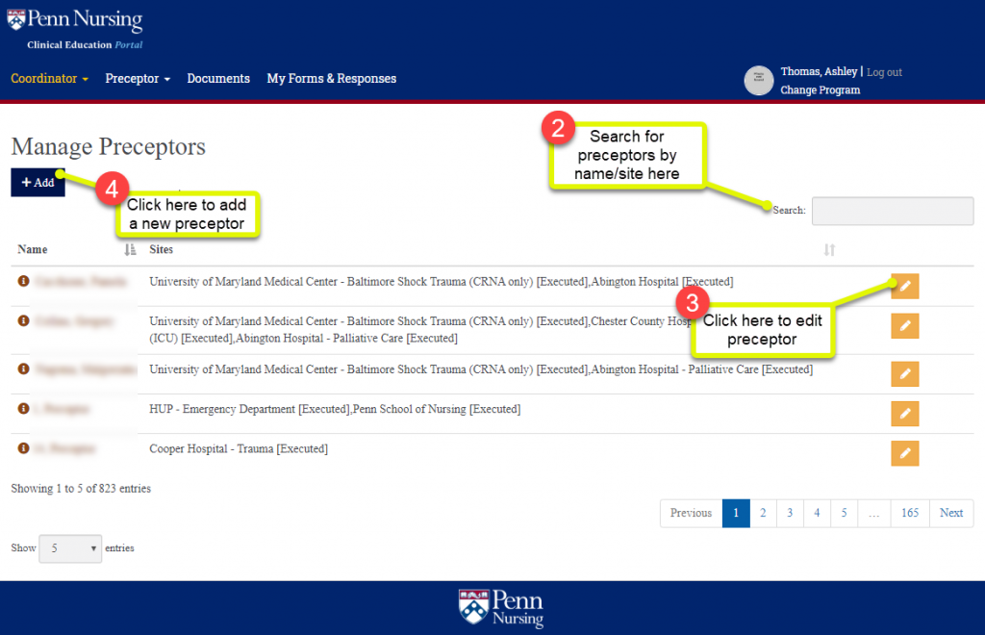The height and width of the screenshot is (635, 985).
Task: Open the Show entries count dropdown
Action: 70,548
